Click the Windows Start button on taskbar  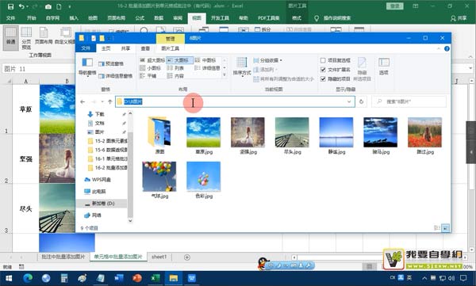point(9,278)
